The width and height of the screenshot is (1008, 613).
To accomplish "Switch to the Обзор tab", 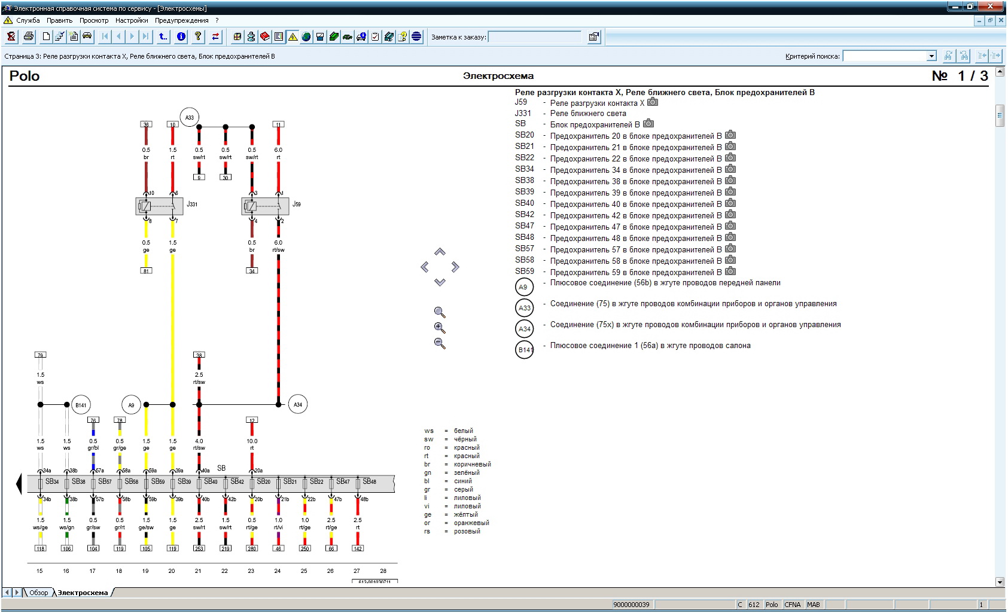I will pos(39,593).
